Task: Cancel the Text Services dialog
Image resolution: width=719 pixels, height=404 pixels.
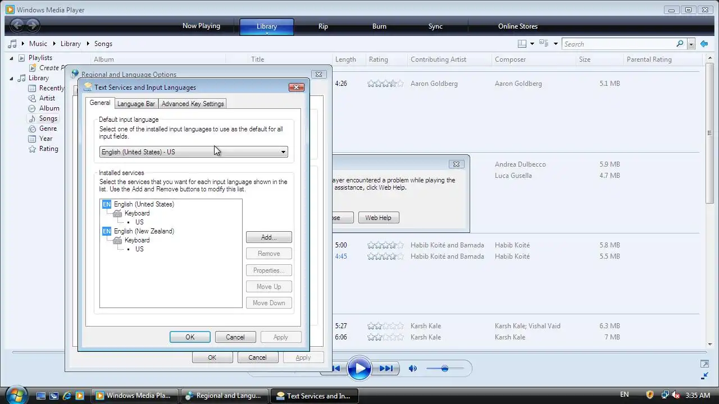Action: coord(235,337)
